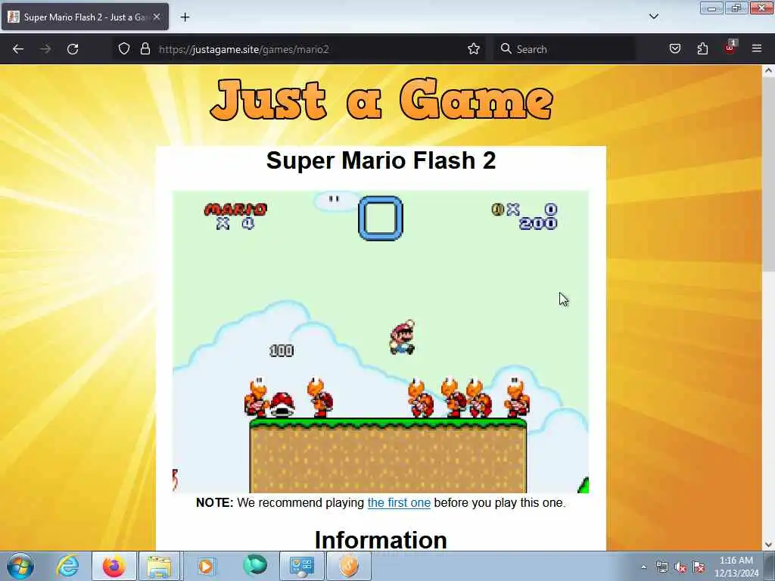Click the forward navigation arrow
The image size is (775, 581).
pos(45,49)
